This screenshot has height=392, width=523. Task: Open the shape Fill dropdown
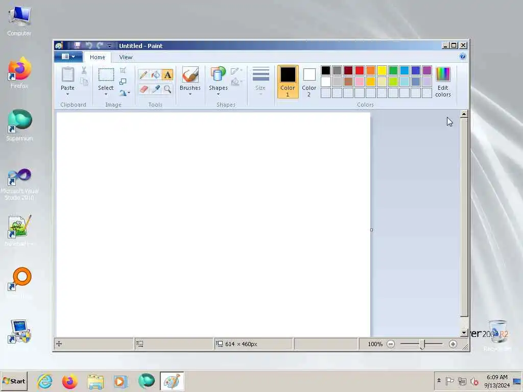[x=236, y=82]
